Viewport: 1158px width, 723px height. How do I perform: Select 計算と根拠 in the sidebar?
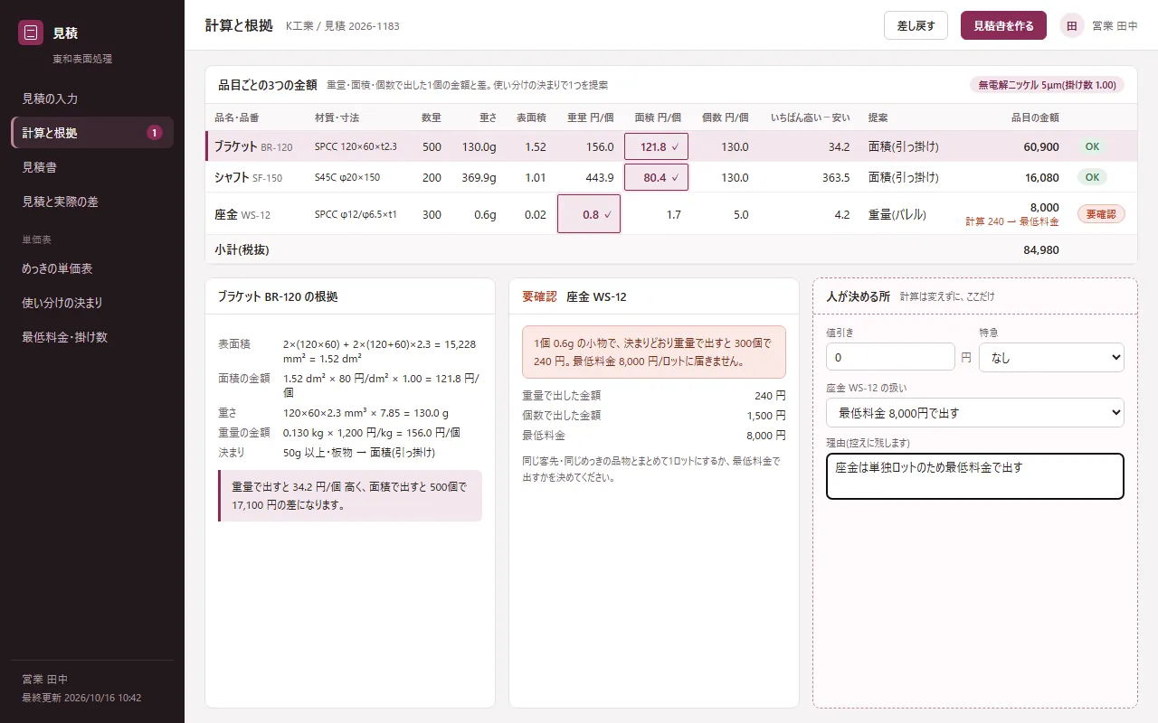(92, 133)
